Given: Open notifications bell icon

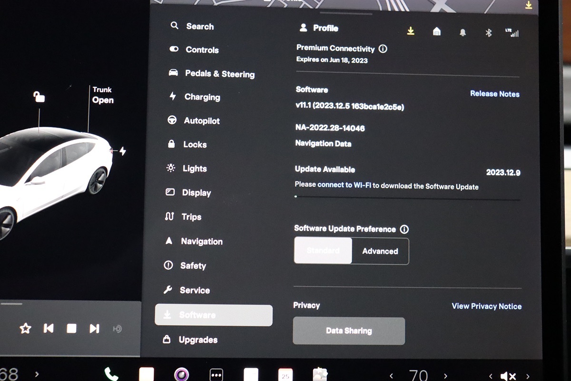Looking at the screenshot, I should click(x=463, y=32).
